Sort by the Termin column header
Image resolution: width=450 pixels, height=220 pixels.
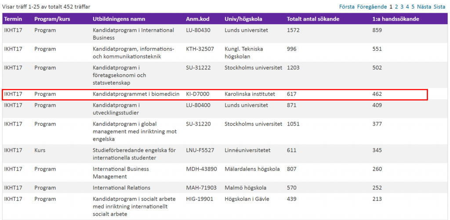(13, 19)
